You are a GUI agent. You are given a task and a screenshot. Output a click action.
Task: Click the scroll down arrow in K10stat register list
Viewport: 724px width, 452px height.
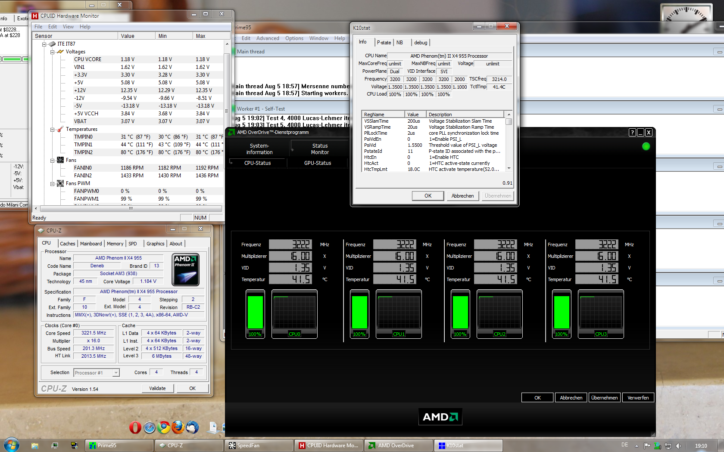click(x=509, y=169)
